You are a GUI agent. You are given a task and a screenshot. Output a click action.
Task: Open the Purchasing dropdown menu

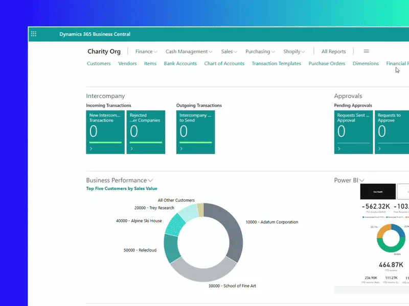tap(260, 52)
